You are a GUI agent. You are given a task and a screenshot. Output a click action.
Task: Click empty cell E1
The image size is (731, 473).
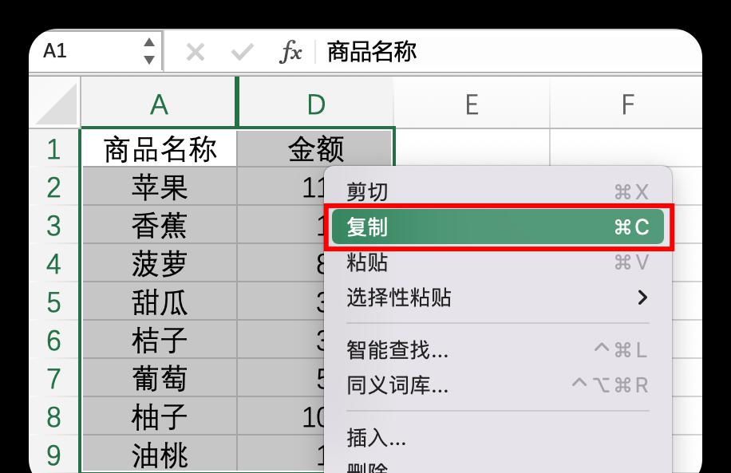point(472,148)
